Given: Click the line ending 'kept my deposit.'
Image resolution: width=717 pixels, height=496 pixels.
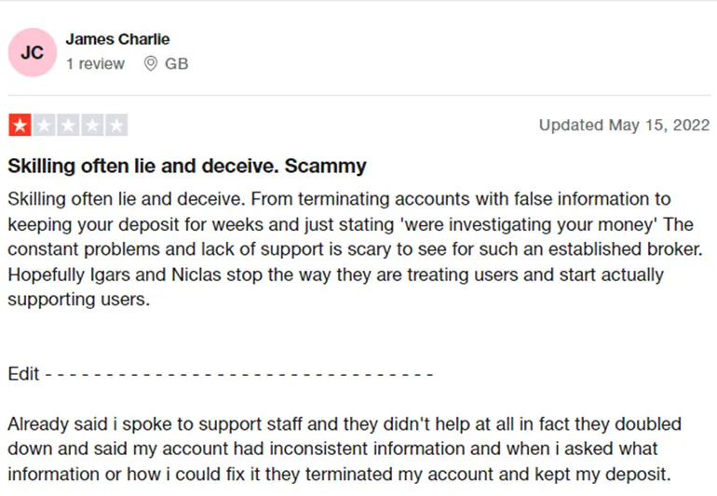Looking at the screenshot, I should click(x=339, y=475).
